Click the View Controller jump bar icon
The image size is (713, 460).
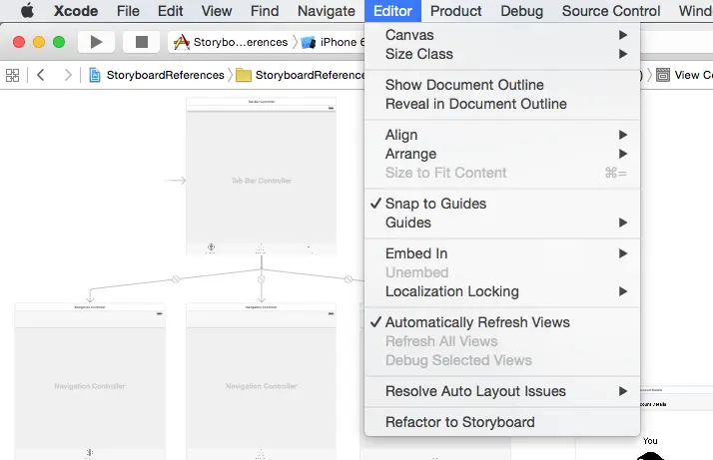pos(663,75)
